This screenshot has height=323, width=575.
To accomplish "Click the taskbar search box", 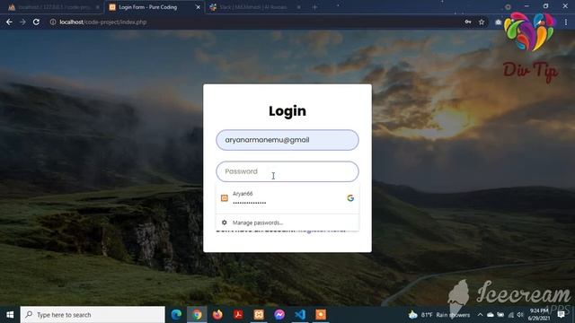I will pos(93,315).
